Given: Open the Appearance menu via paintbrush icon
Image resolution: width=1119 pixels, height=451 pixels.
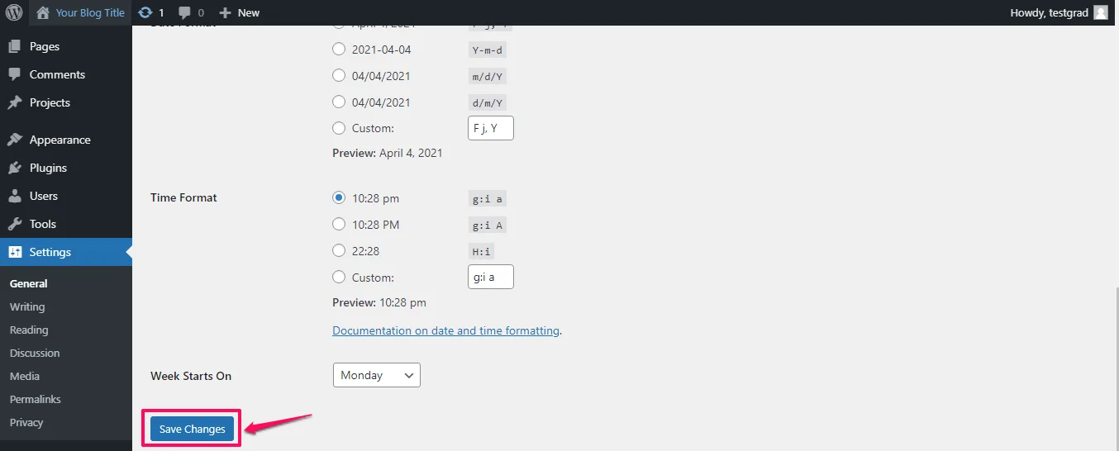Looking at the screenshot, I should pos(15,140).
